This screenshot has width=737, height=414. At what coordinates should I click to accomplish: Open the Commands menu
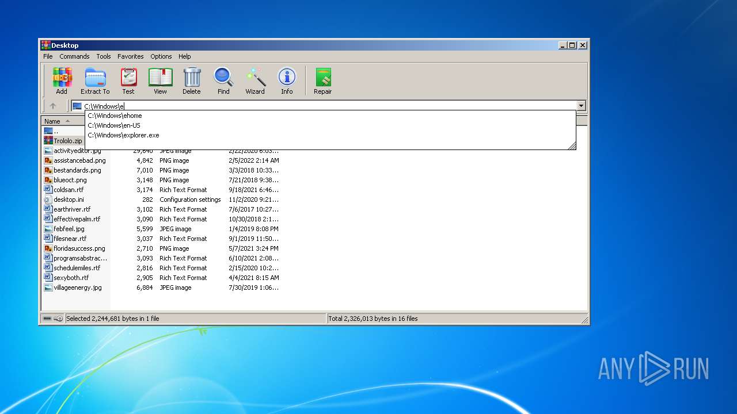[74, 56]
